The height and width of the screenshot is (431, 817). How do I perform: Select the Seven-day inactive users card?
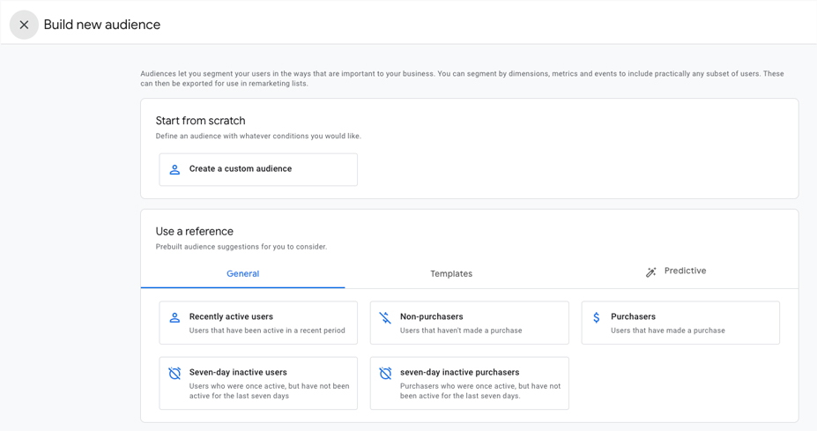[258, 383]
